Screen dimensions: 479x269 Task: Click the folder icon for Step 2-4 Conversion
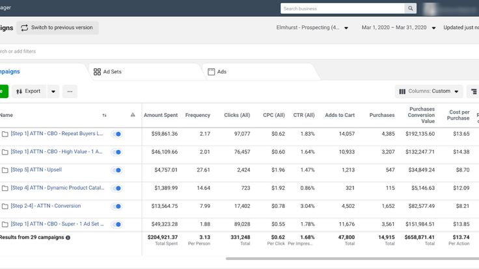click(x=5, y=207)
